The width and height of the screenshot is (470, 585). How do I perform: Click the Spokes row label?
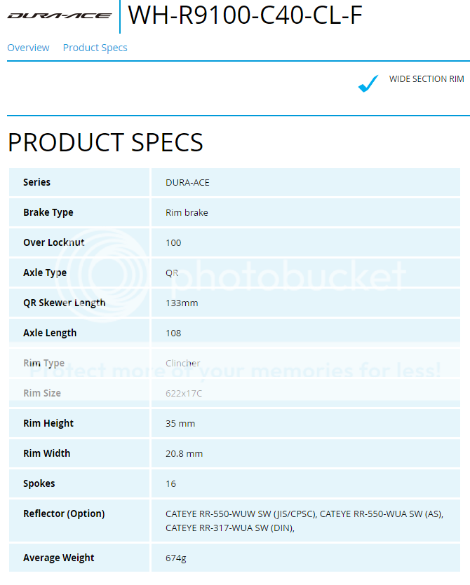pos(39,483)
